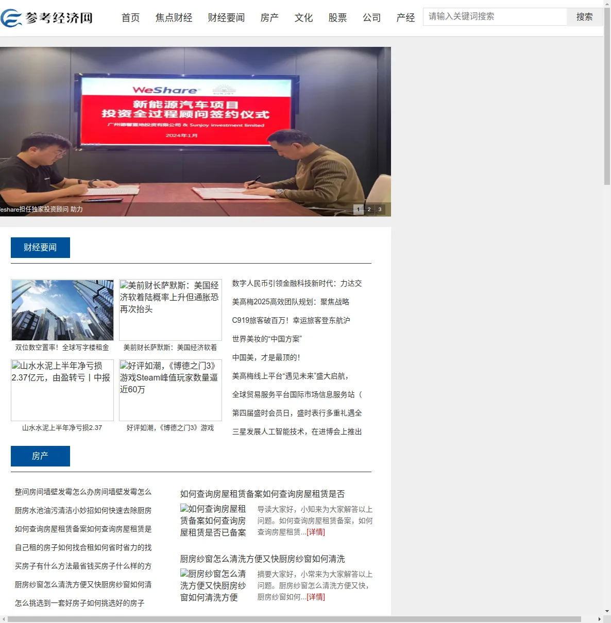Click the 参考经济网 site logo
The width and height of the screenshot is (611, 623).
coord(47,18)
